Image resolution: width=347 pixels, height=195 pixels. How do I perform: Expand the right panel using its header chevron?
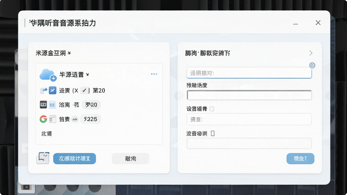click(311, 53)
